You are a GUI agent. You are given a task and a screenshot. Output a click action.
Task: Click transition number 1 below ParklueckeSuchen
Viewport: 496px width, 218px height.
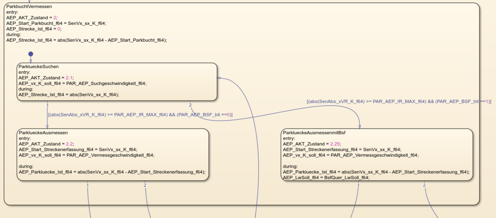[48, 105]
